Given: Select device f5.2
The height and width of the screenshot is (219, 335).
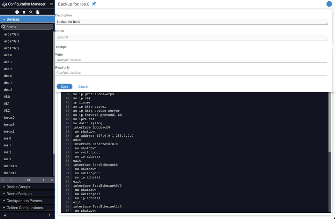Looking at the screenshot, I should coord(7,111).
